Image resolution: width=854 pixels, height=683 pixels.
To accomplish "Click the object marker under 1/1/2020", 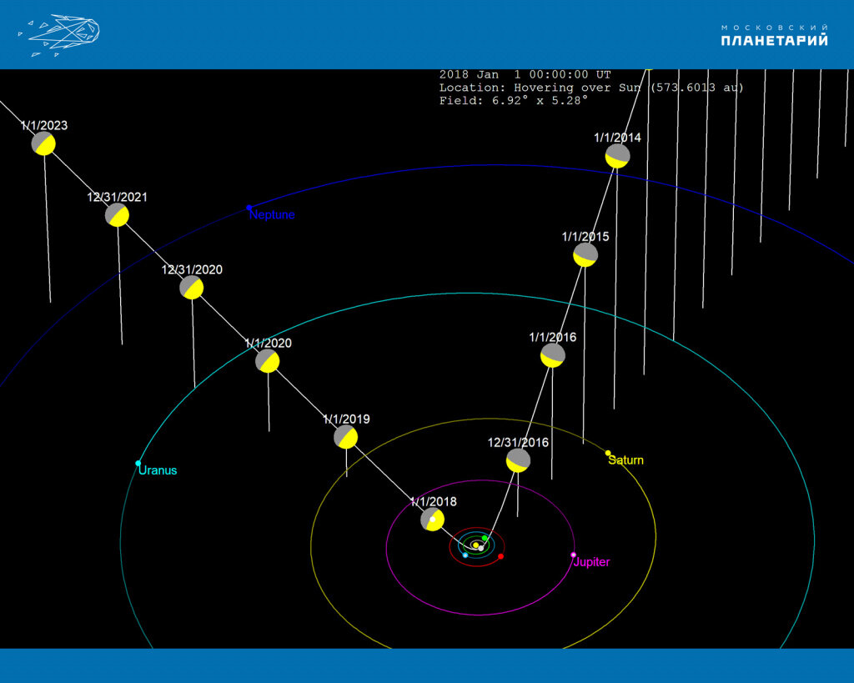I will point(268,361).
